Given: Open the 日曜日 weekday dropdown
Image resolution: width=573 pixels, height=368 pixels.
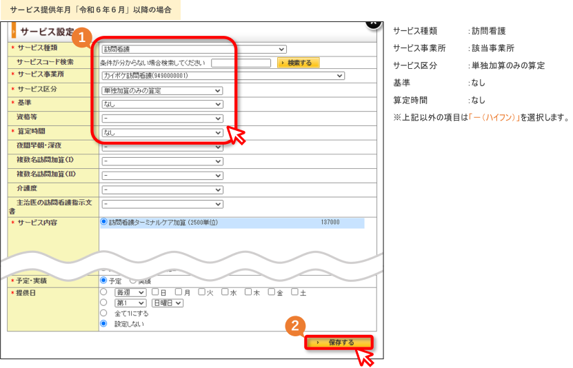Looking at the screenshot, I should click(x=168, y=303).
